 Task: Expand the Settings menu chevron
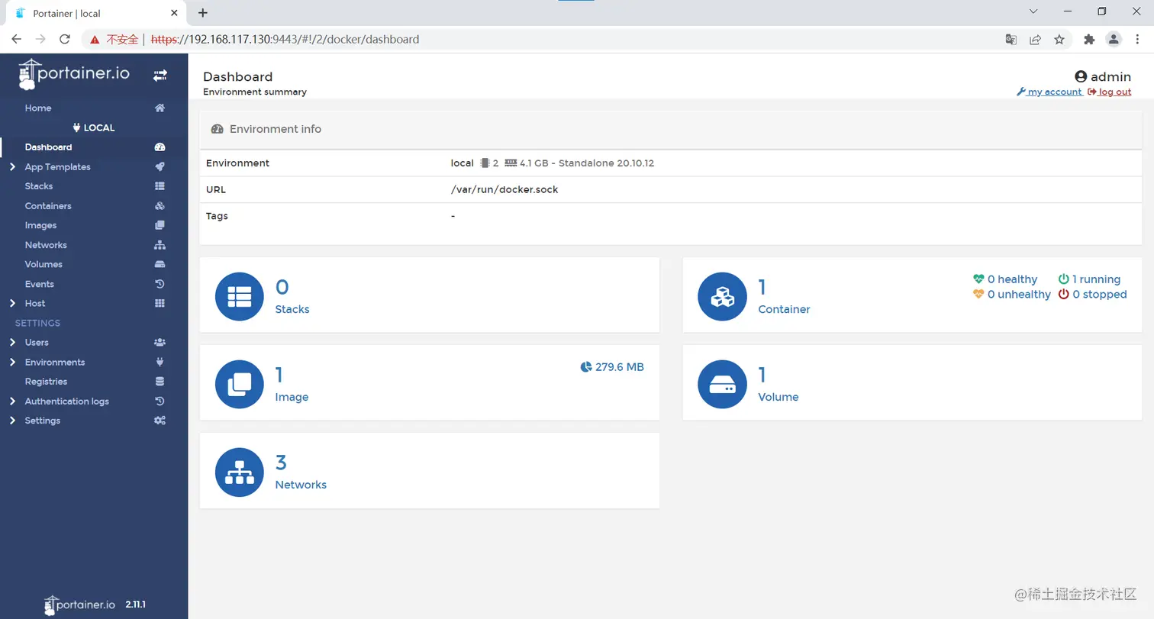(12, 421)
